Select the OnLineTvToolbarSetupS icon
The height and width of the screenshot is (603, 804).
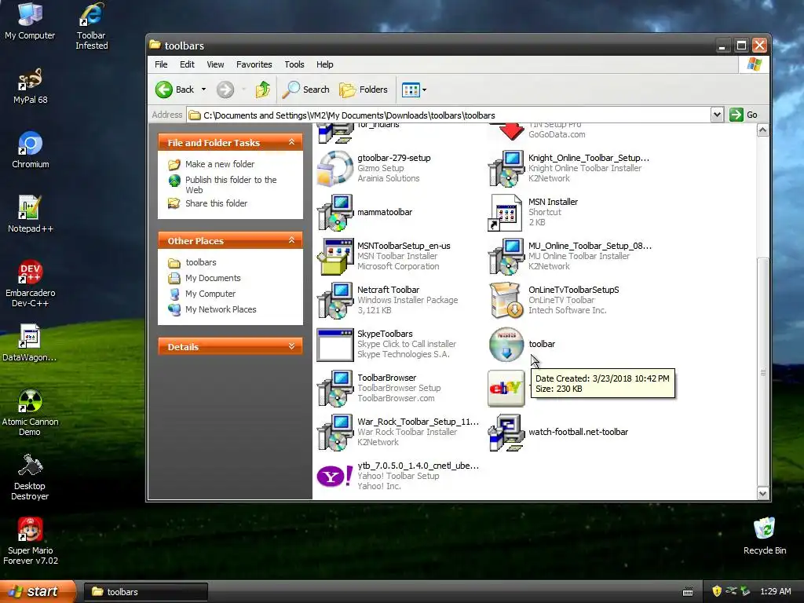[x=506, y=301]
